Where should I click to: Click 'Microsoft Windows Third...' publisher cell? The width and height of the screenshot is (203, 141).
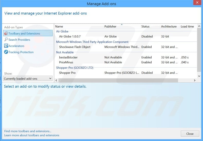tap(122, 47)
